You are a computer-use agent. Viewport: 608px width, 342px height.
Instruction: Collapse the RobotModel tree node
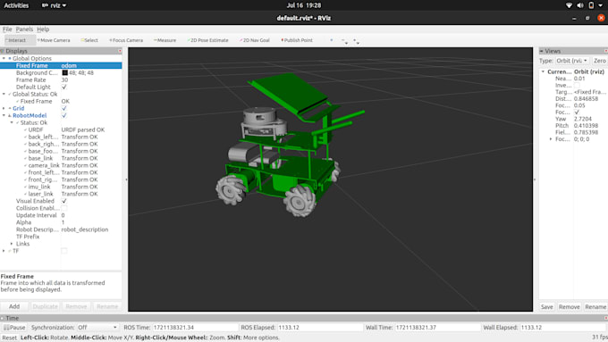click(x=4, y=115)
